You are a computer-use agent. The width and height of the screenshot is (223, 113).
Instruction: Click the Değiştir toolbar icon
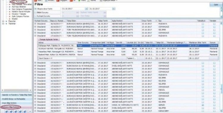58,1
